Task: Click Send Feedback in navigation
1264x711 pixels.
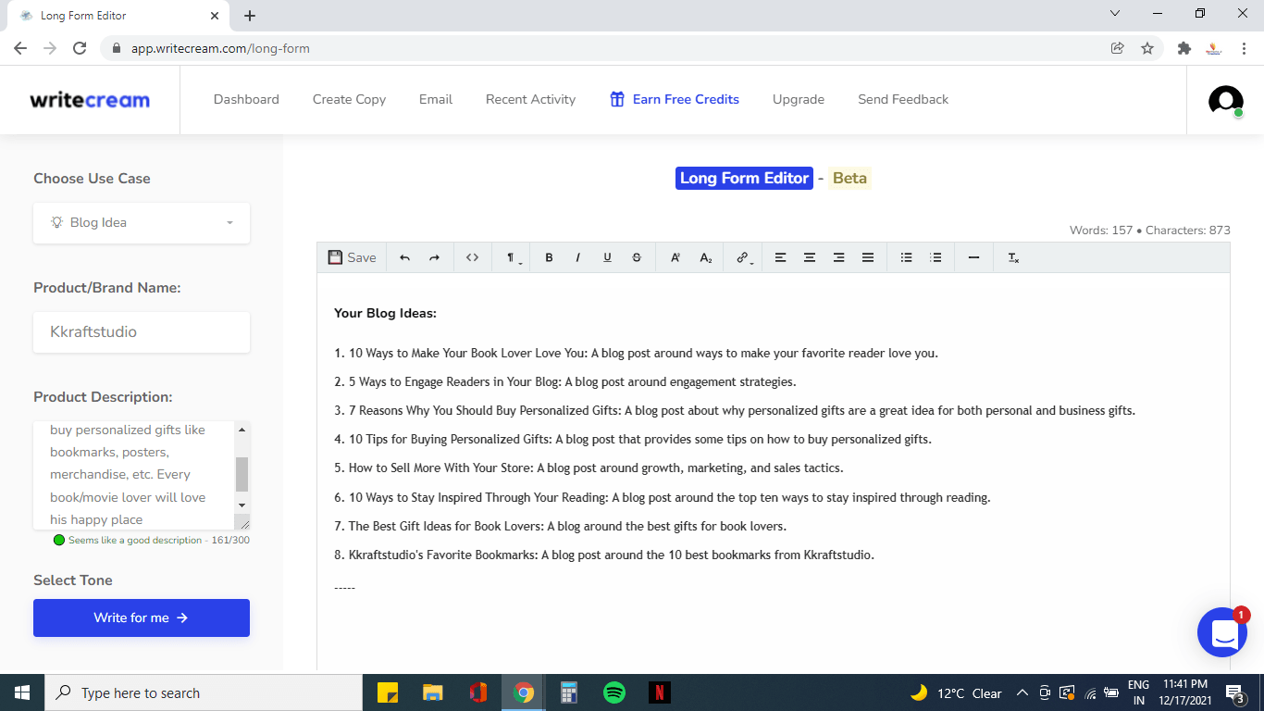Action: (x=903, y=99)
